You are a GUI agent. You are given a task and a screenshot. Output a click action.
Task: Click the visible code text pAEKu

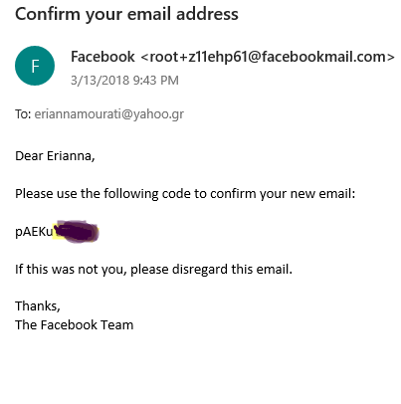tap(34, 232)
